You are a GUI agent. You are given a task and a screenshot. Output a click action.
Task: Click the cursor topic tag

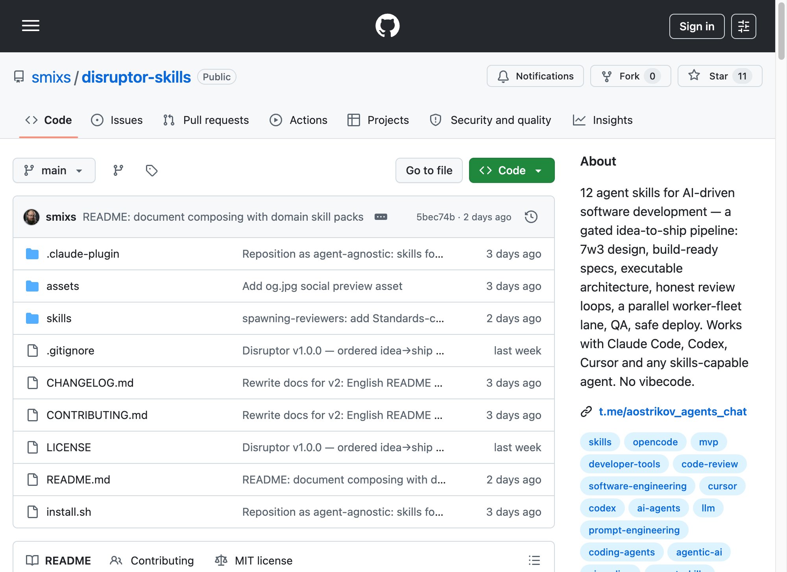pyautogui.click(x=722, y=486)
